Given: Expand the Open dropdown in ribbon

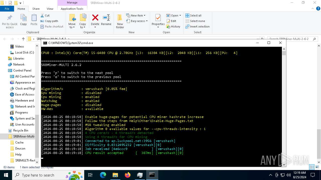Looking at the screenshot, I should (174, 15).
